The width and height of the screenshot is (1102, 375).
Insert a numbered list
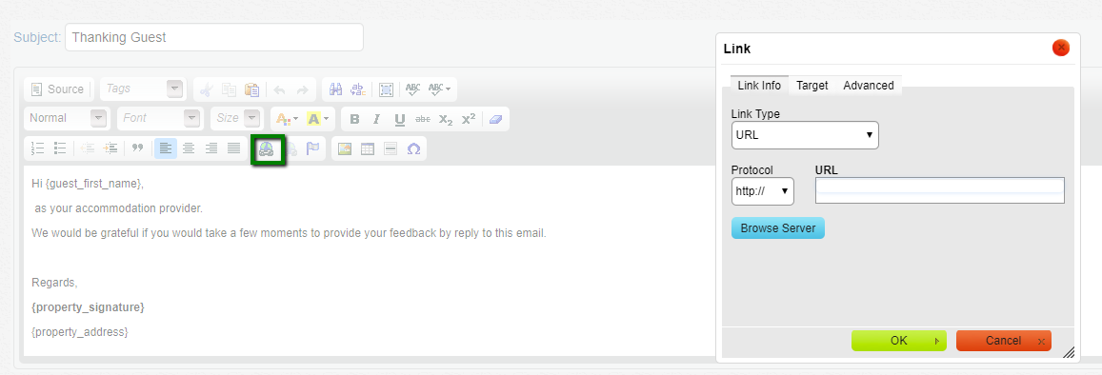(x=38, y=148)
